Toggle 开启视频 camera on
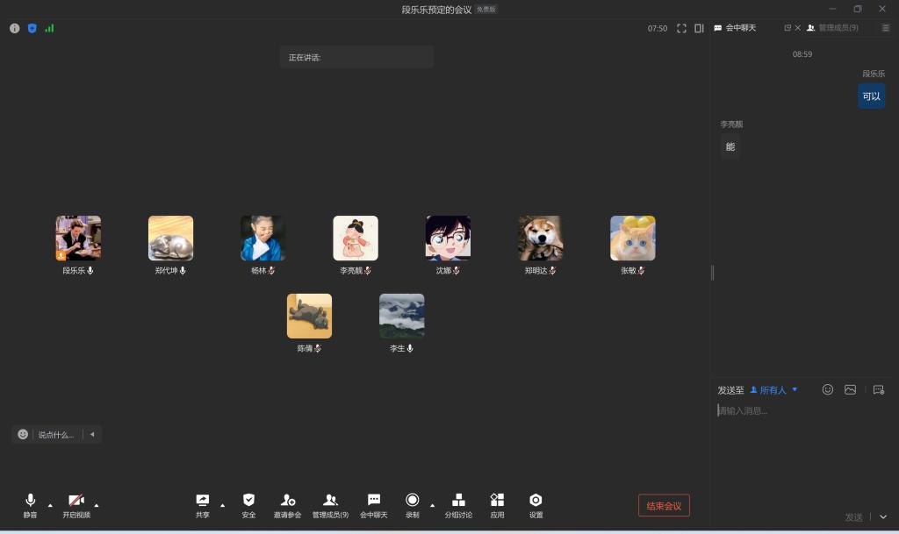The height and width of the screenshot is (534, 899). coord(76,501)
